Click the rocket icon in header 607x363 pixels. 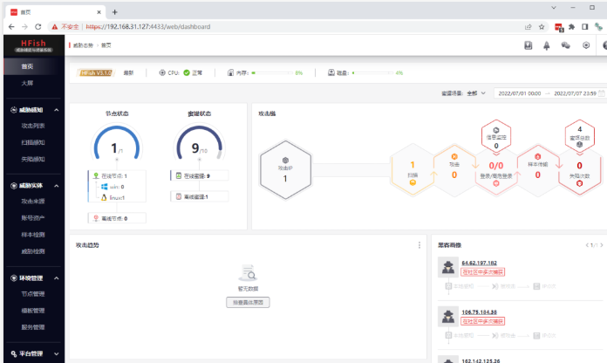(x=547, y=45)
